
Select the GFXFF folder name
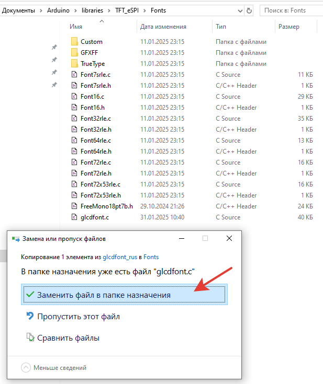point(90,52)
